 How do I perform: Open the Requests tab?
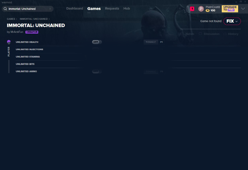tap(112, 8)
